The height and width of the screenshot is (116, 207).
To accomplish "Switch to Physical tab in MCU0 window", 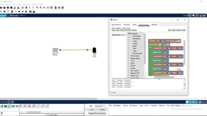I will tap(126, 24).
